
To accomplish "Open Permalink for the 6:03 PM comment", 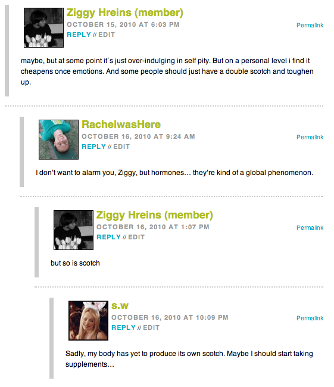I will coord(310,25).
